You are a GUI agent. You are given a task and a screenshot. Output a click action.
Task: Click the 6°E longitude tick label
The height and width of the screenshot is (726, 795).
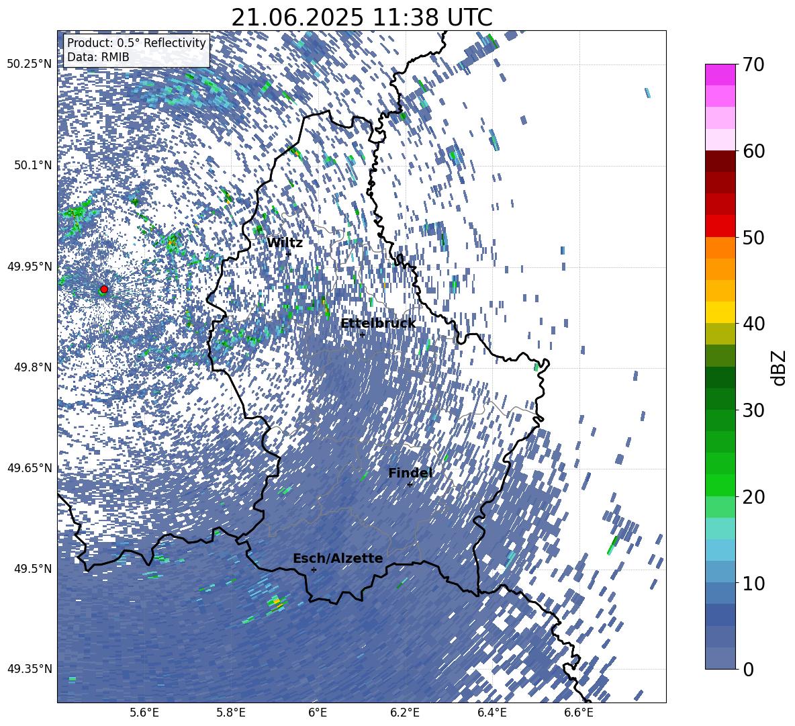pyautogui.click(x=318, y=713)
